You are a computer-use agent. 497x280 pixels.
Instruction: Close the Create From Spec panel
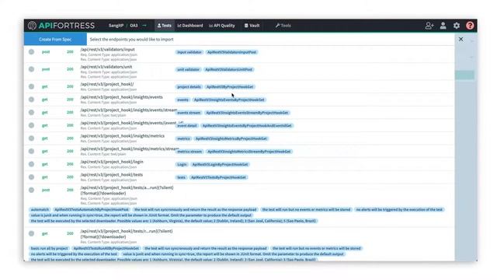[461, 39]
